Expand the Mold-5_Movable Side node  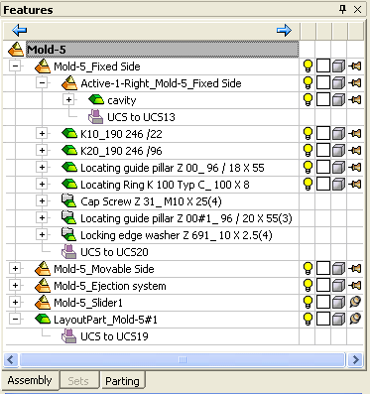(x=15, y=268)
